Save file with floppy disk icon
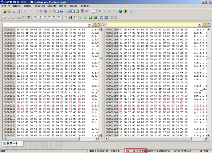 click(70, 17)
